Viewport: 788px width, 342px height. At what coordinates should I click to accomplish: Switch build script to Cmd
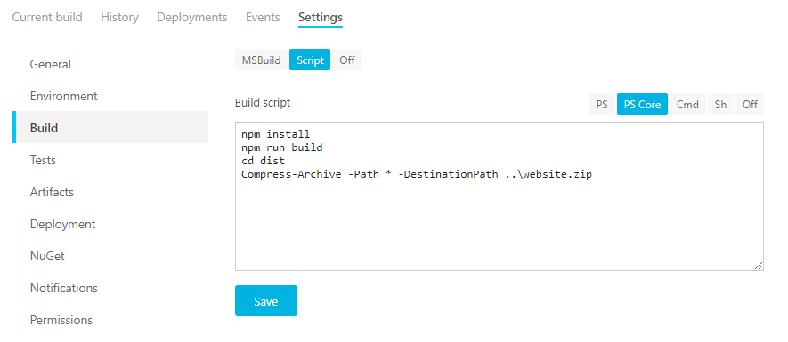pyautogui.click(x=687, y=104)
